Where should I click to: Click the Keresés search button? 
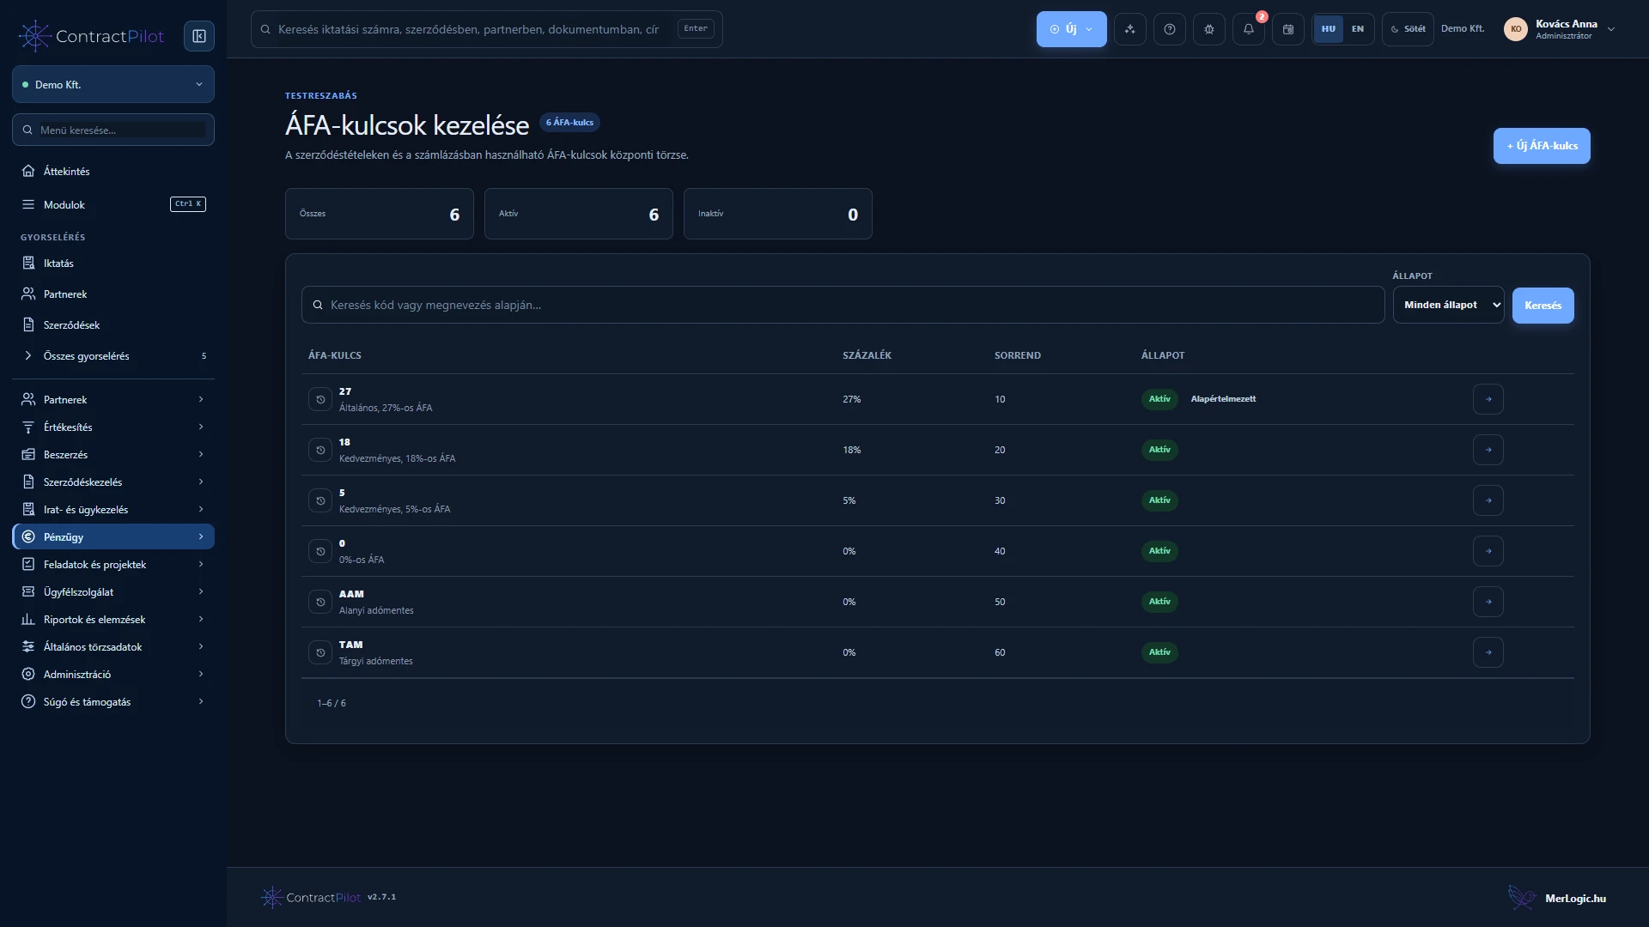[1543, 306]
